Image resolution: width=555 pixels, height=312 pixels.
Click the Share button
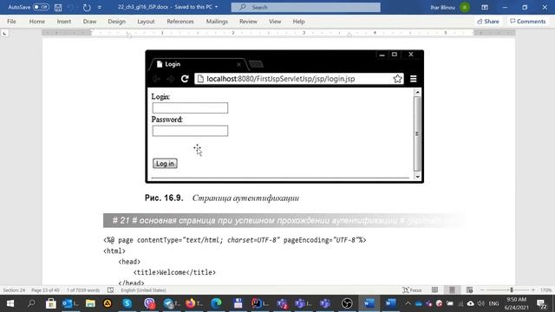488,21
